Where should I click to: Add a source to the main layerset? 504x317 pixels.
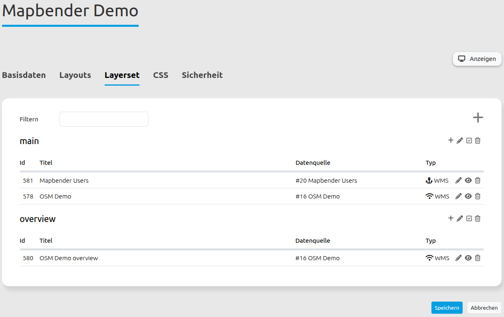[x=450, y=140]
